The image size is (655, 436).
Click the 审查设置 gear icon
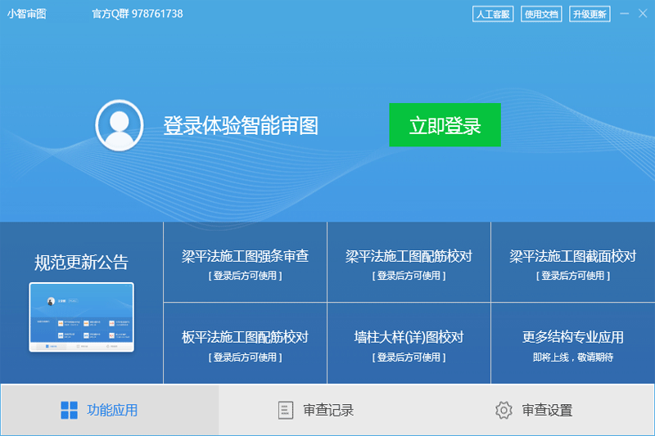pos(504,410)
